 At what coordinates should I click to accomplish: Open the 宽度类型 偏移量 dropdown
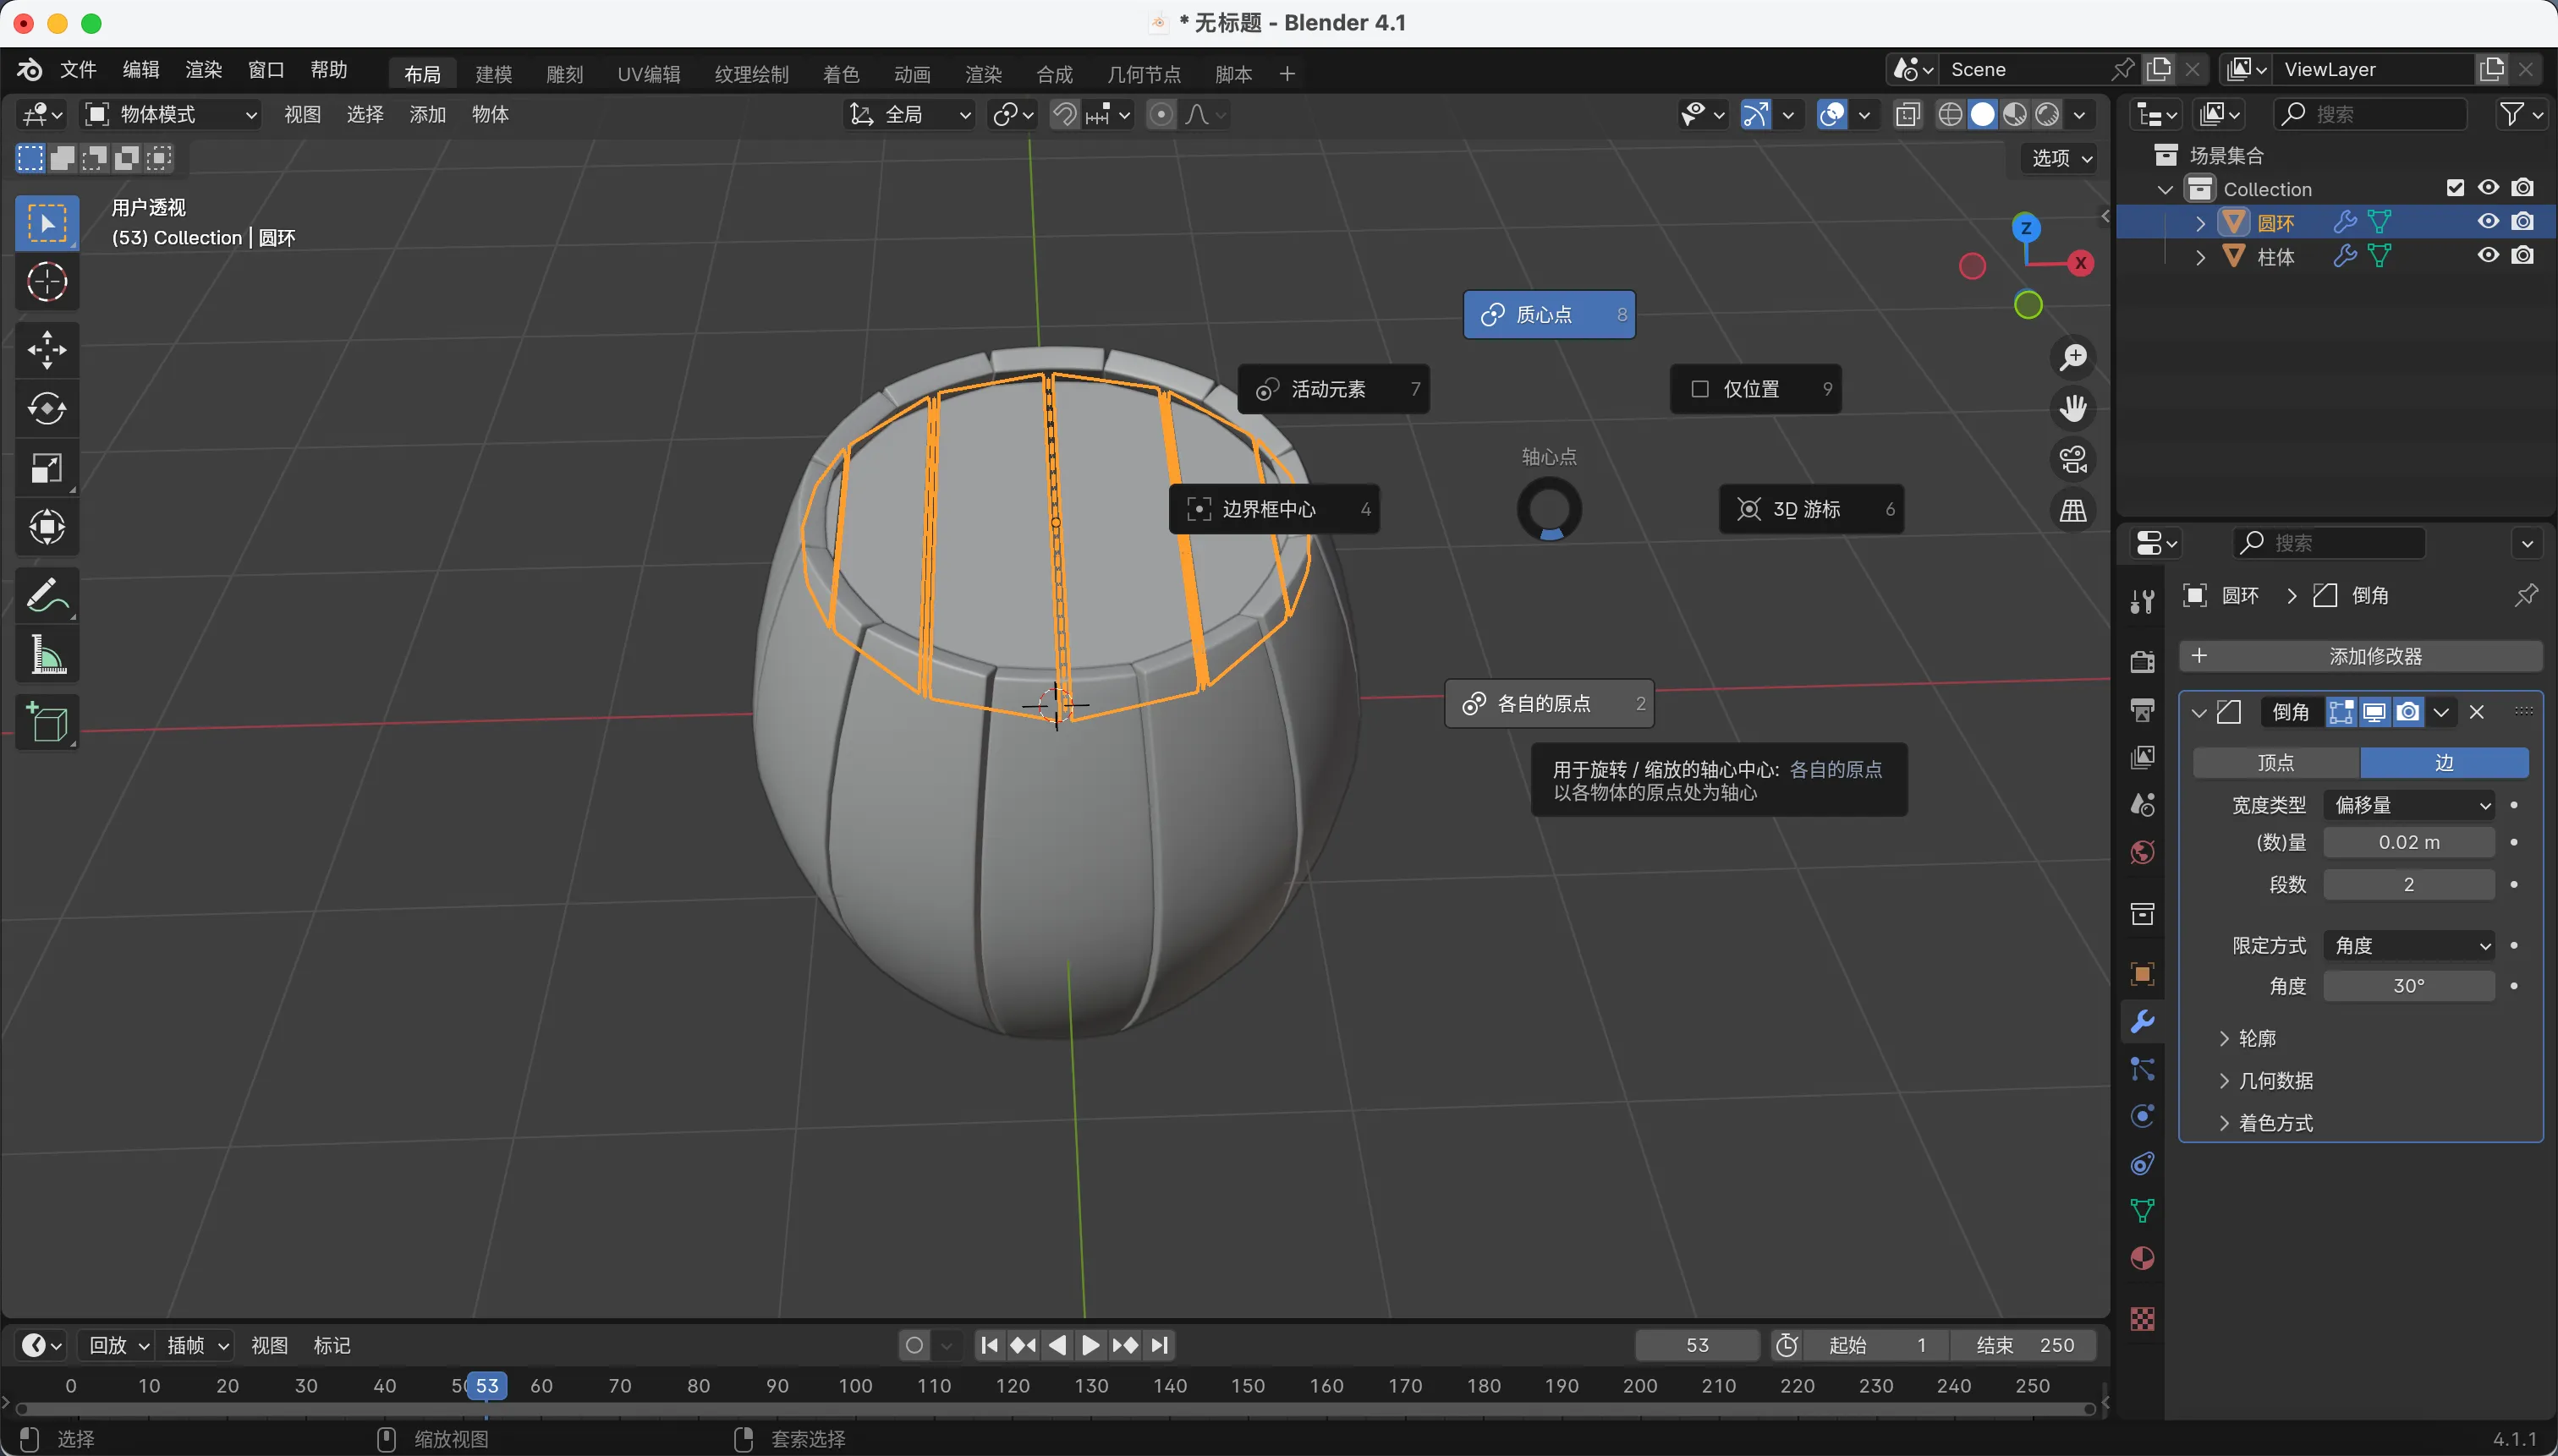[2408, 805]
